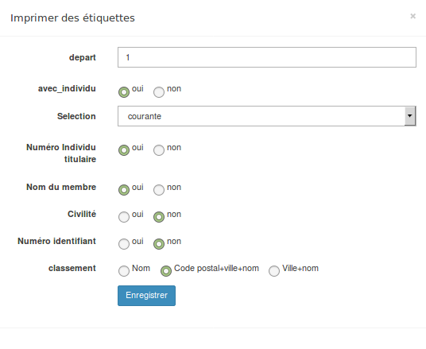This screenshot has height=349, width=426.
Task: Set Numéro identifiant to non
Action: coord(159,244)
